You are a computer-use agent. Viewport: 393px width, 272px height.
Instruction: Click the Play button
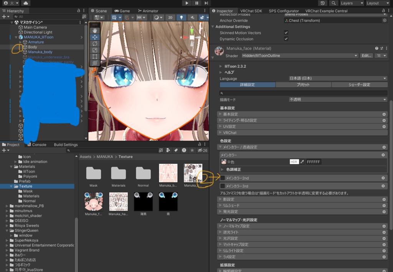187,3
